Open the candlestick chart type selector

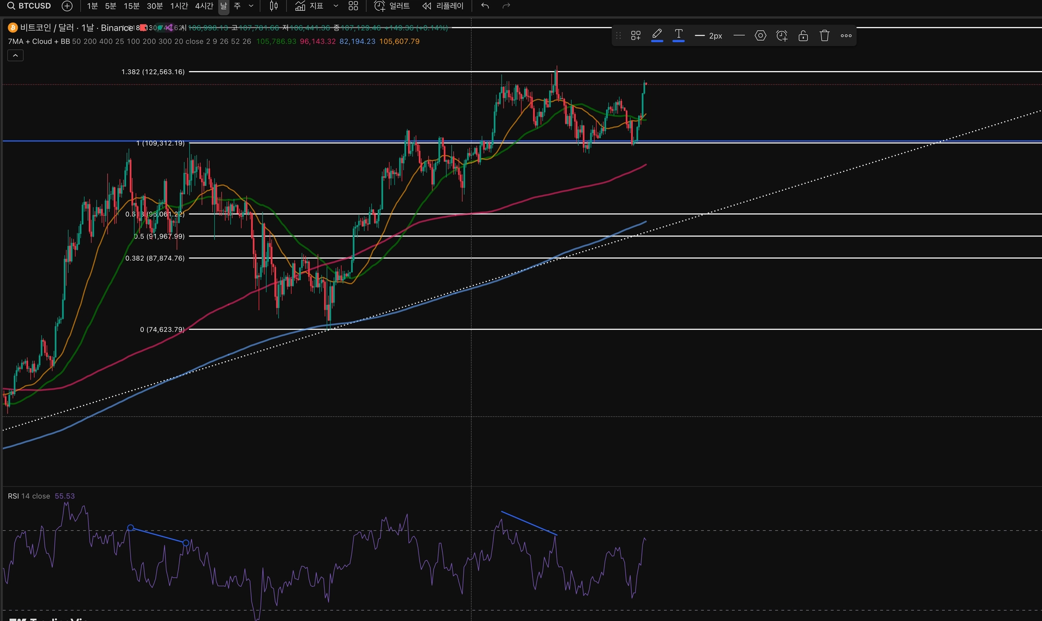(x=274, y=6)
